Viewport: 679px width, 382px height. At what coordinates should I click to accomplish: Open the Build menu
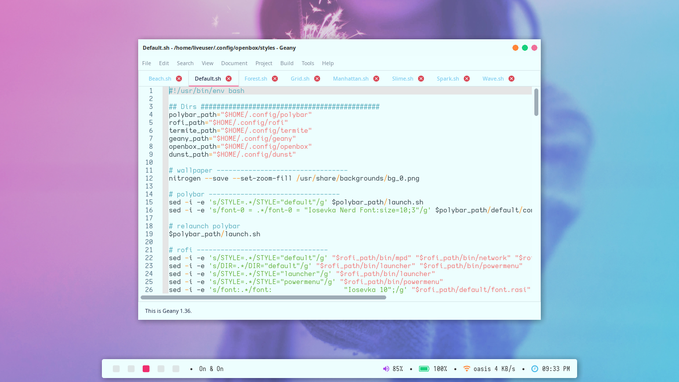(x=287, y=63)
